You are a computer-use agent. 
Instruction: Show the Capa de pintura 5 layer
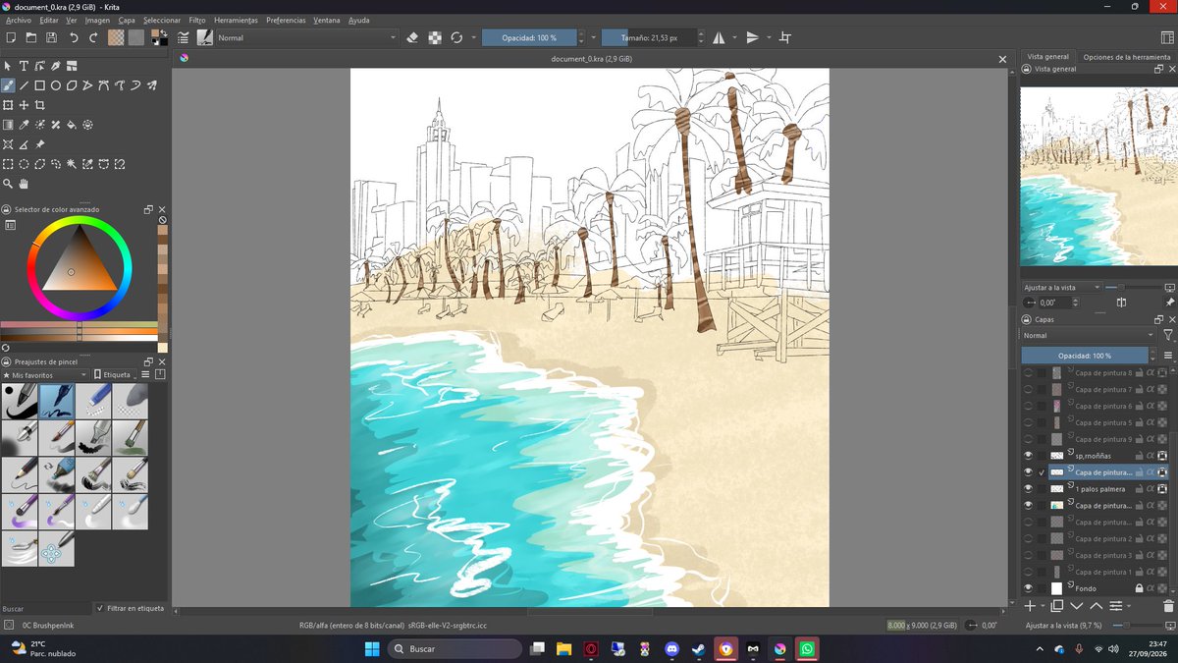[x=1028, y=422]
